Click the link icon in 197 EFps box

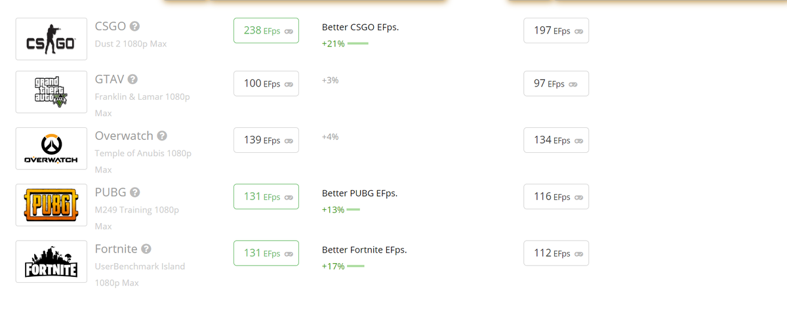point(578,31)
